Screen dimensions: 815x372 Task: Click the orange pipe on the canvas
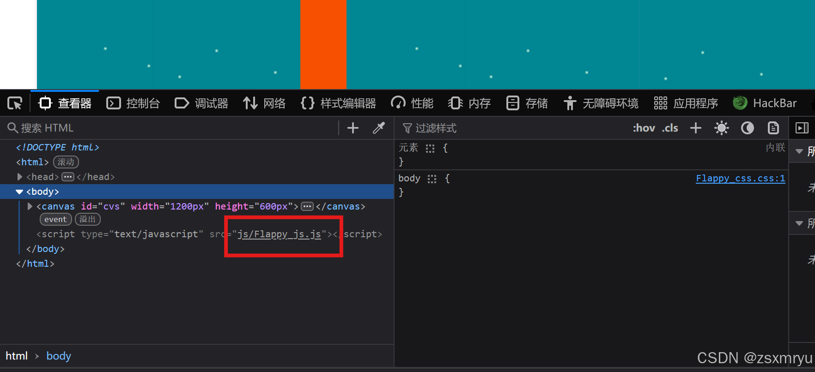pos(323,44)
